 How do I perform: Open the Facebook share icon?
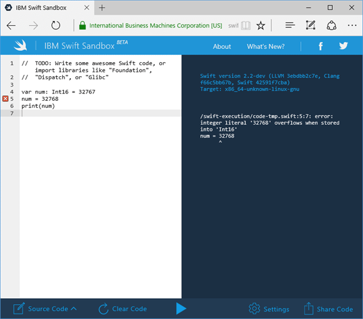point(321,46)
